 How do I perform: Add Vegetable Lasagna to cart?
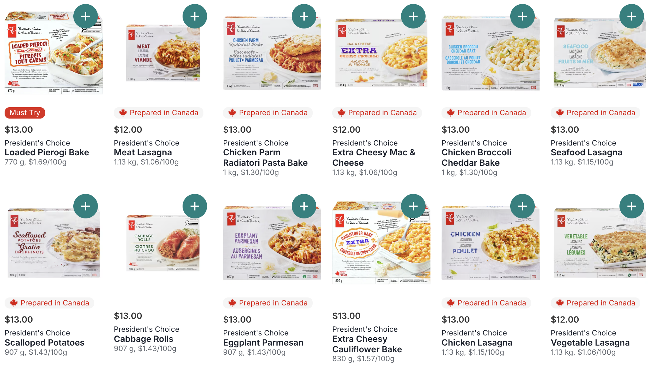(x=632, y=206)
